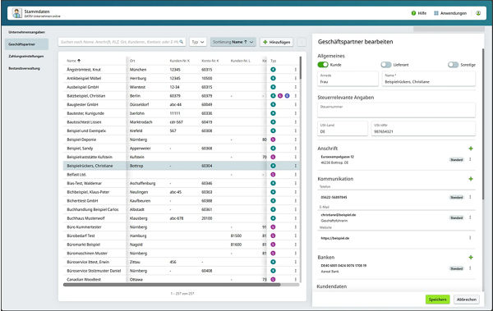Select the row Baugtester GmbH
This screenshot has width=493, height=311.
click(x=181, y=104)
